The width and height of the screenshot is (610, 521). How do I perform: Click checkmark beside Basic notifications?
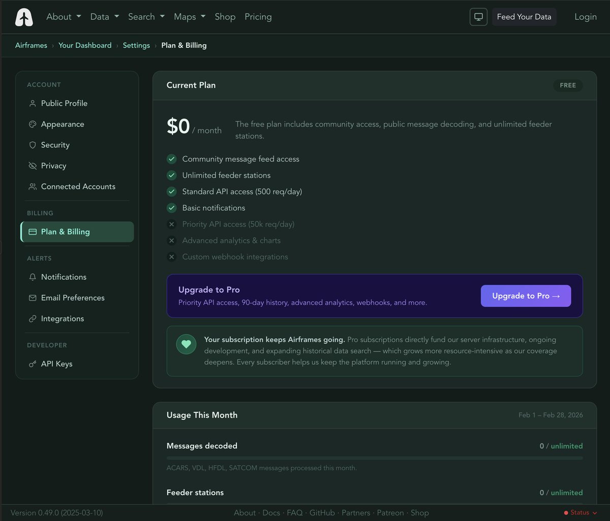(x=171, y=208)
